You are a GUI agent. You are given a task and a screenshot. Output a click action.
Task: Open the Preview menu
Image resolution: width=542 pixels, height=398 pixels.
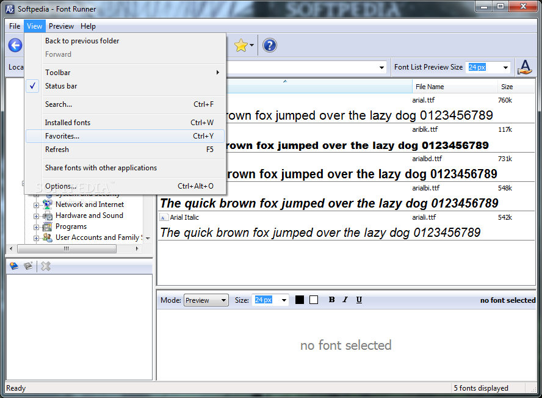[x=61, y=26]
